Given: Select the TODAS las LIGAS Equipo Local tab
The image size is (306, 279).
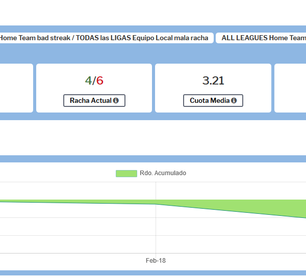Looking at the screenshot, I should [x=106, y=38].
